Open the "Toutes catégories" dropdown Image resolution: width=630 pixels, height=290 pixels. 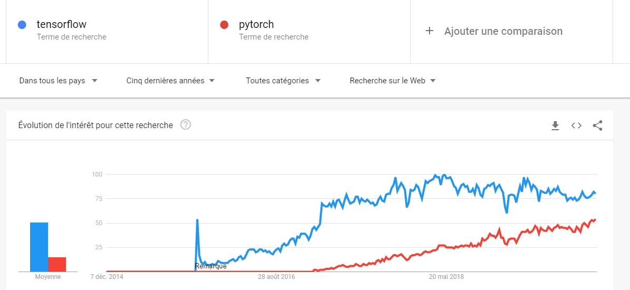[283, 81]
